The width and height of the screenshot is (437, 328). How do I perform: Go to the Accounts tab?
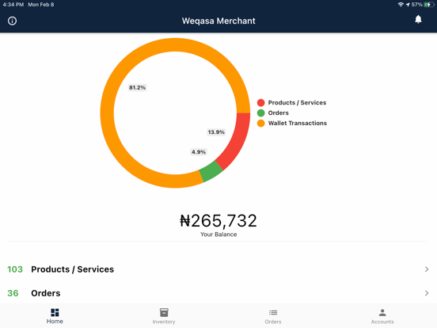[382, 316]
